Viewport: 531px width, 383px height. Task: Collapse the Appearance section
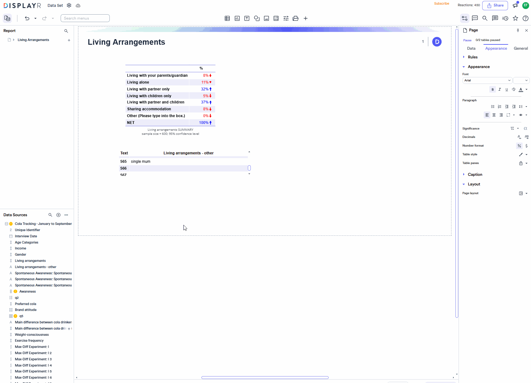point(464,66)
